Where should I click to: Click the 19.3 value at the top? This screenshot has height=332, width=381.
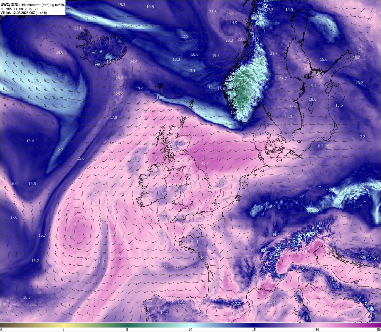point(121,4)
